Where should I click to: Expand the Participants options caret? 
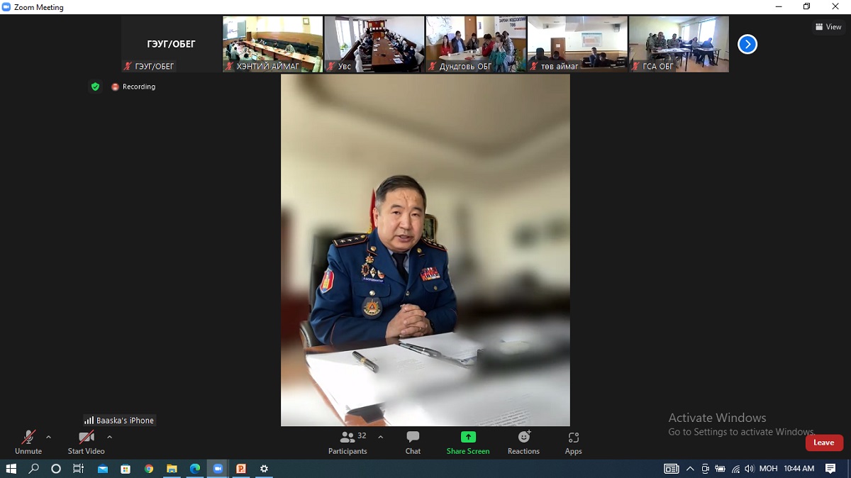tap(380, 437)
